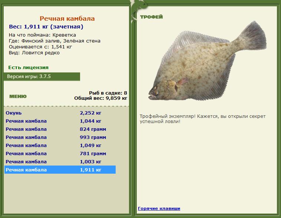The height and width of the screenshot is (218, 281).
Task: Click the Речная камбала orange title
Action: pyautogui.click(x=67, y=18)
